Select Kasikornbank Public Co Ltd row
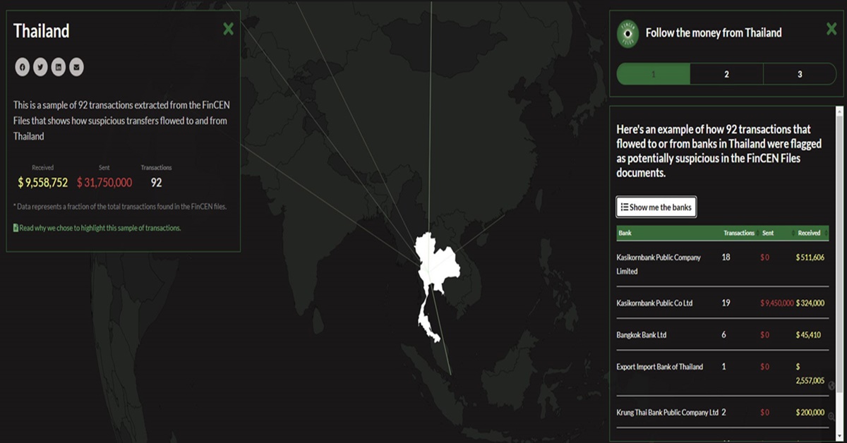The image size is (847, 443). click(x=722, y=303)
